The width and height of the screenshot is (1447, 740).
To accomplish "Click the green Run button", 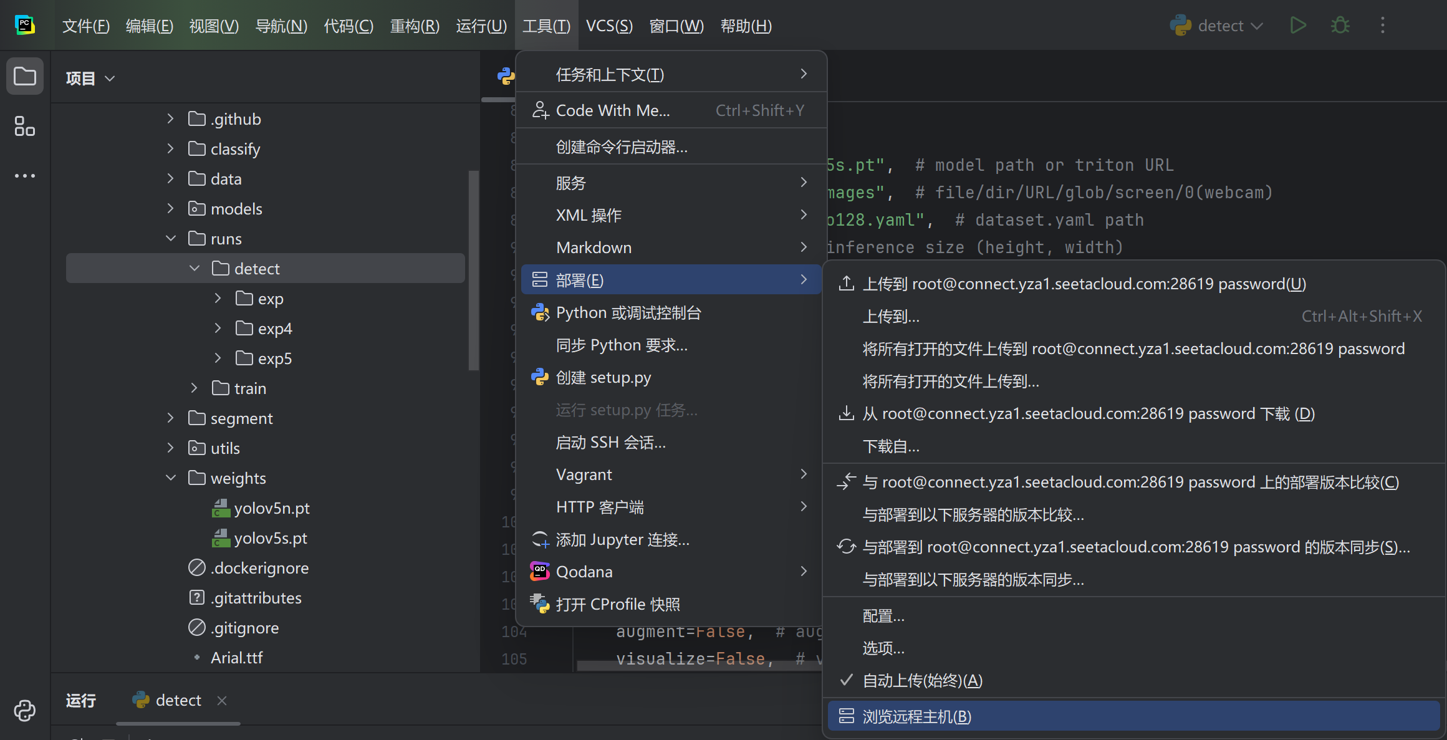I will (x=1298, y=26).
